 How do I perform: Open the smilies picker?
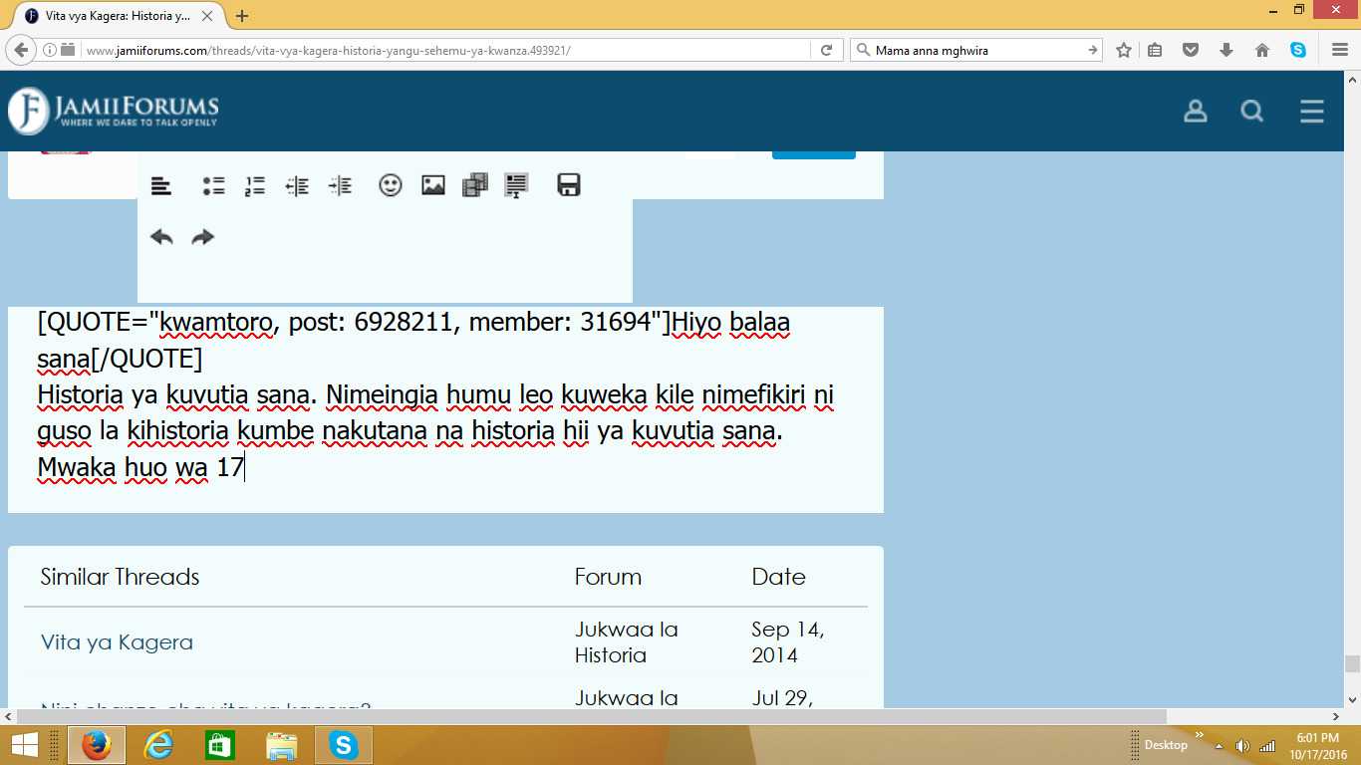coord(391,185)
